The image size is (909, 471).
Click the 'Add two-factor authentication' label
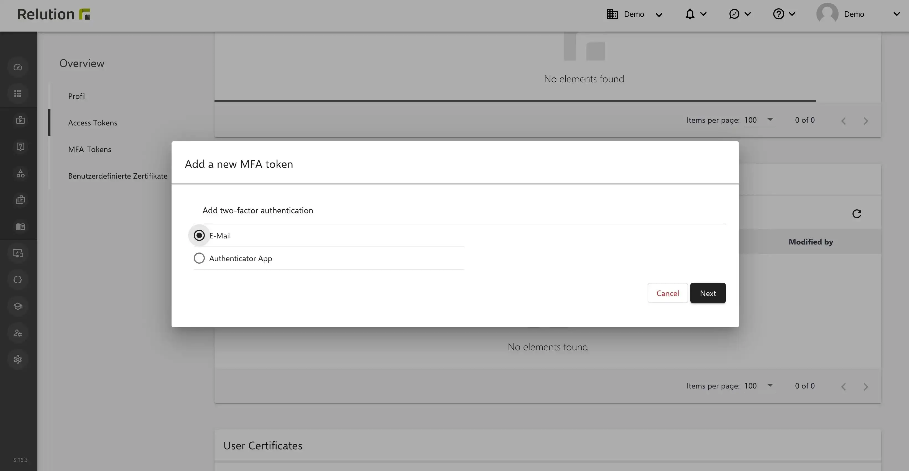(258, 210)
